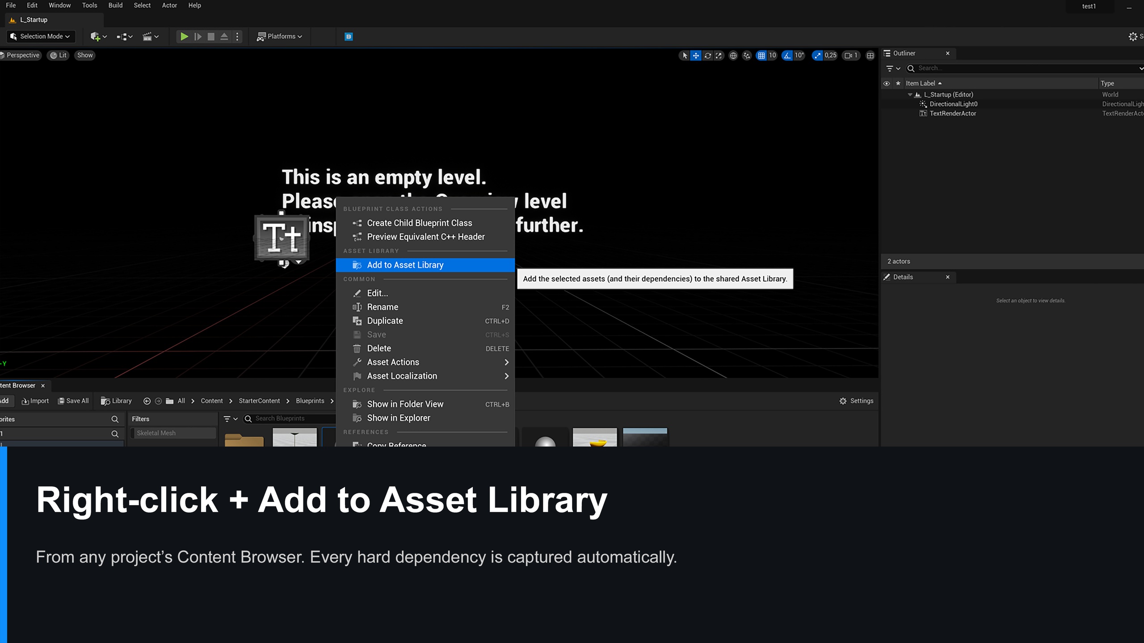Adjust camera speed via the camera icon
1144x643 pixels.
851,55
